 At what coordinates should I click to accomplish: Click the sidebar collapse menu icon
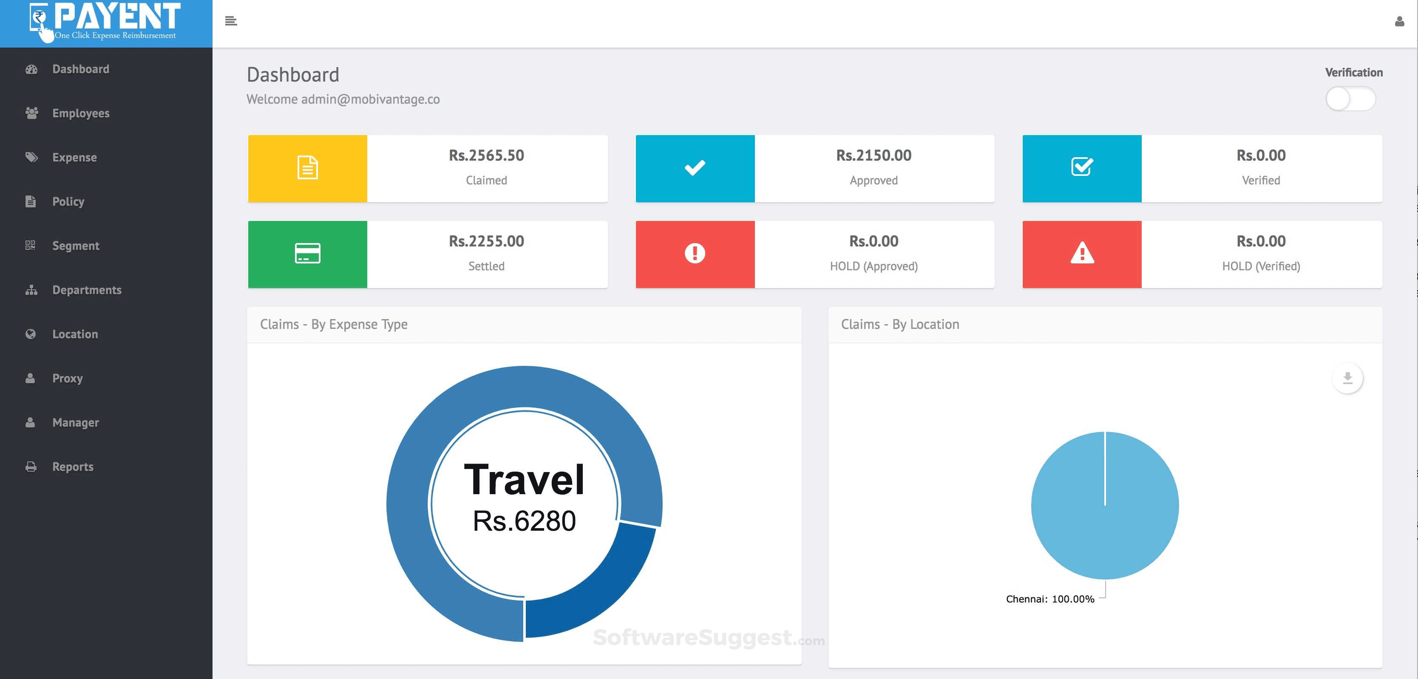231,21
